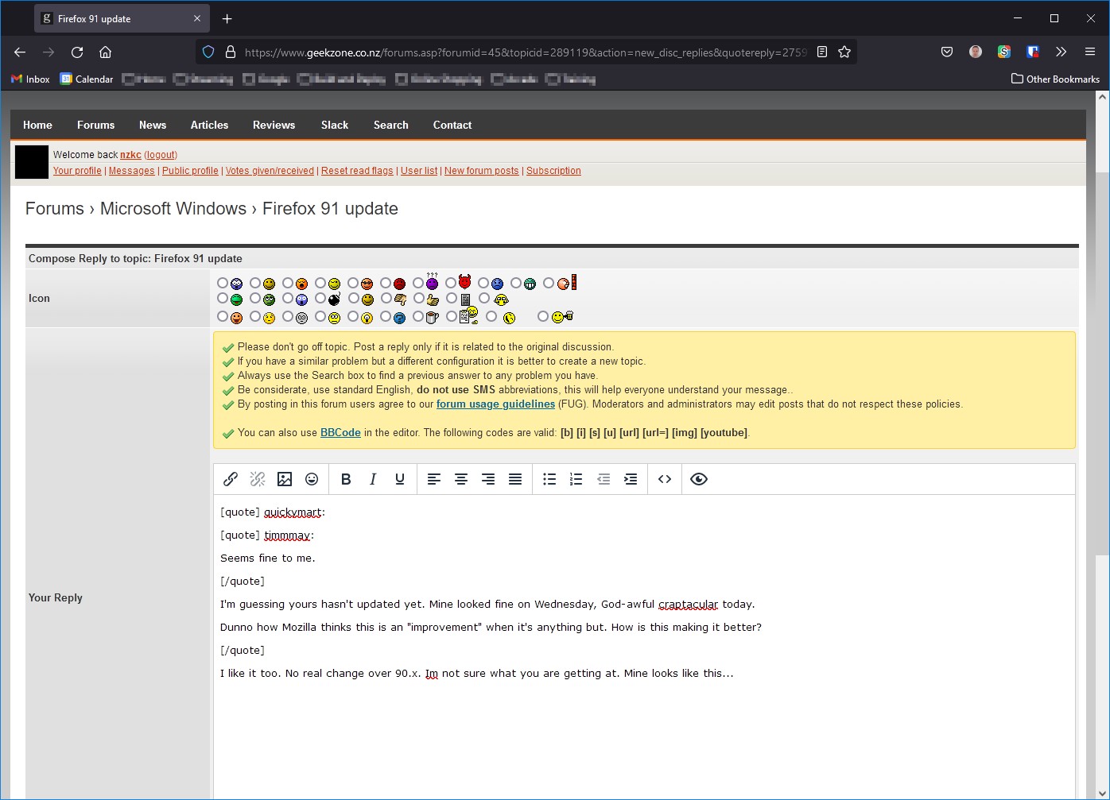Open tracking protection shield info
This screenshot has height=800, width=1110.
coord(208,52)
